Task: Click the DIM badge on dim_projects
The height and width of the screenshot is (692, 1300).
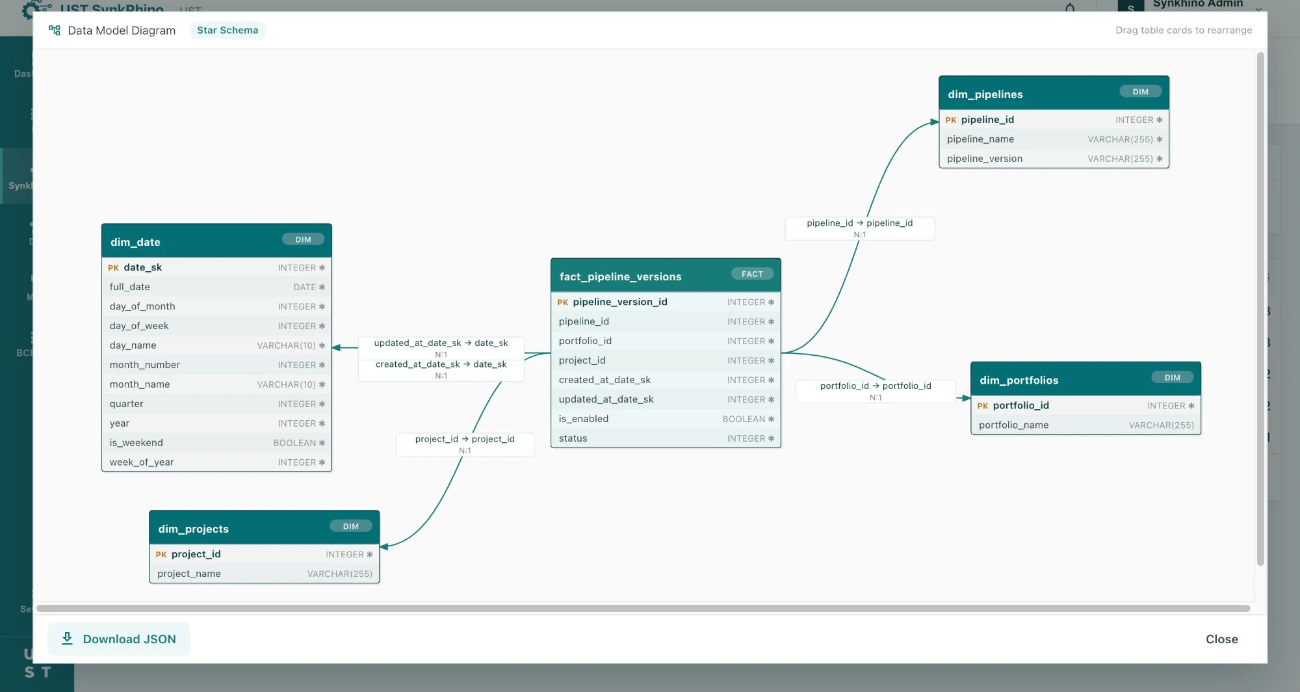Action: click(x=351, y=526)
